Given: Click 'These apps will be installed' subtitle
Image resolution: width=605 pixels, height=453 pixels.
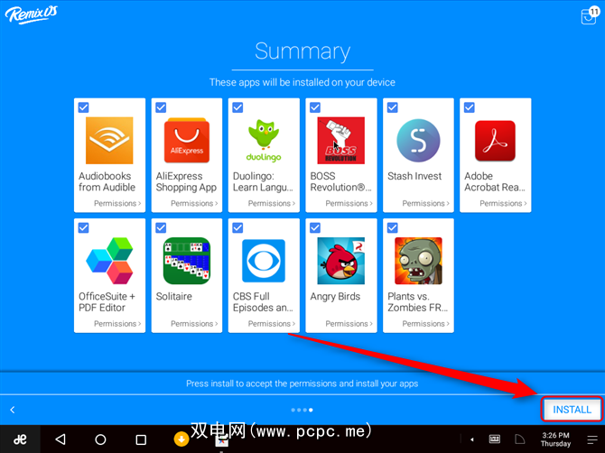Looking at the screenshot, I should [x=302, y=82].
